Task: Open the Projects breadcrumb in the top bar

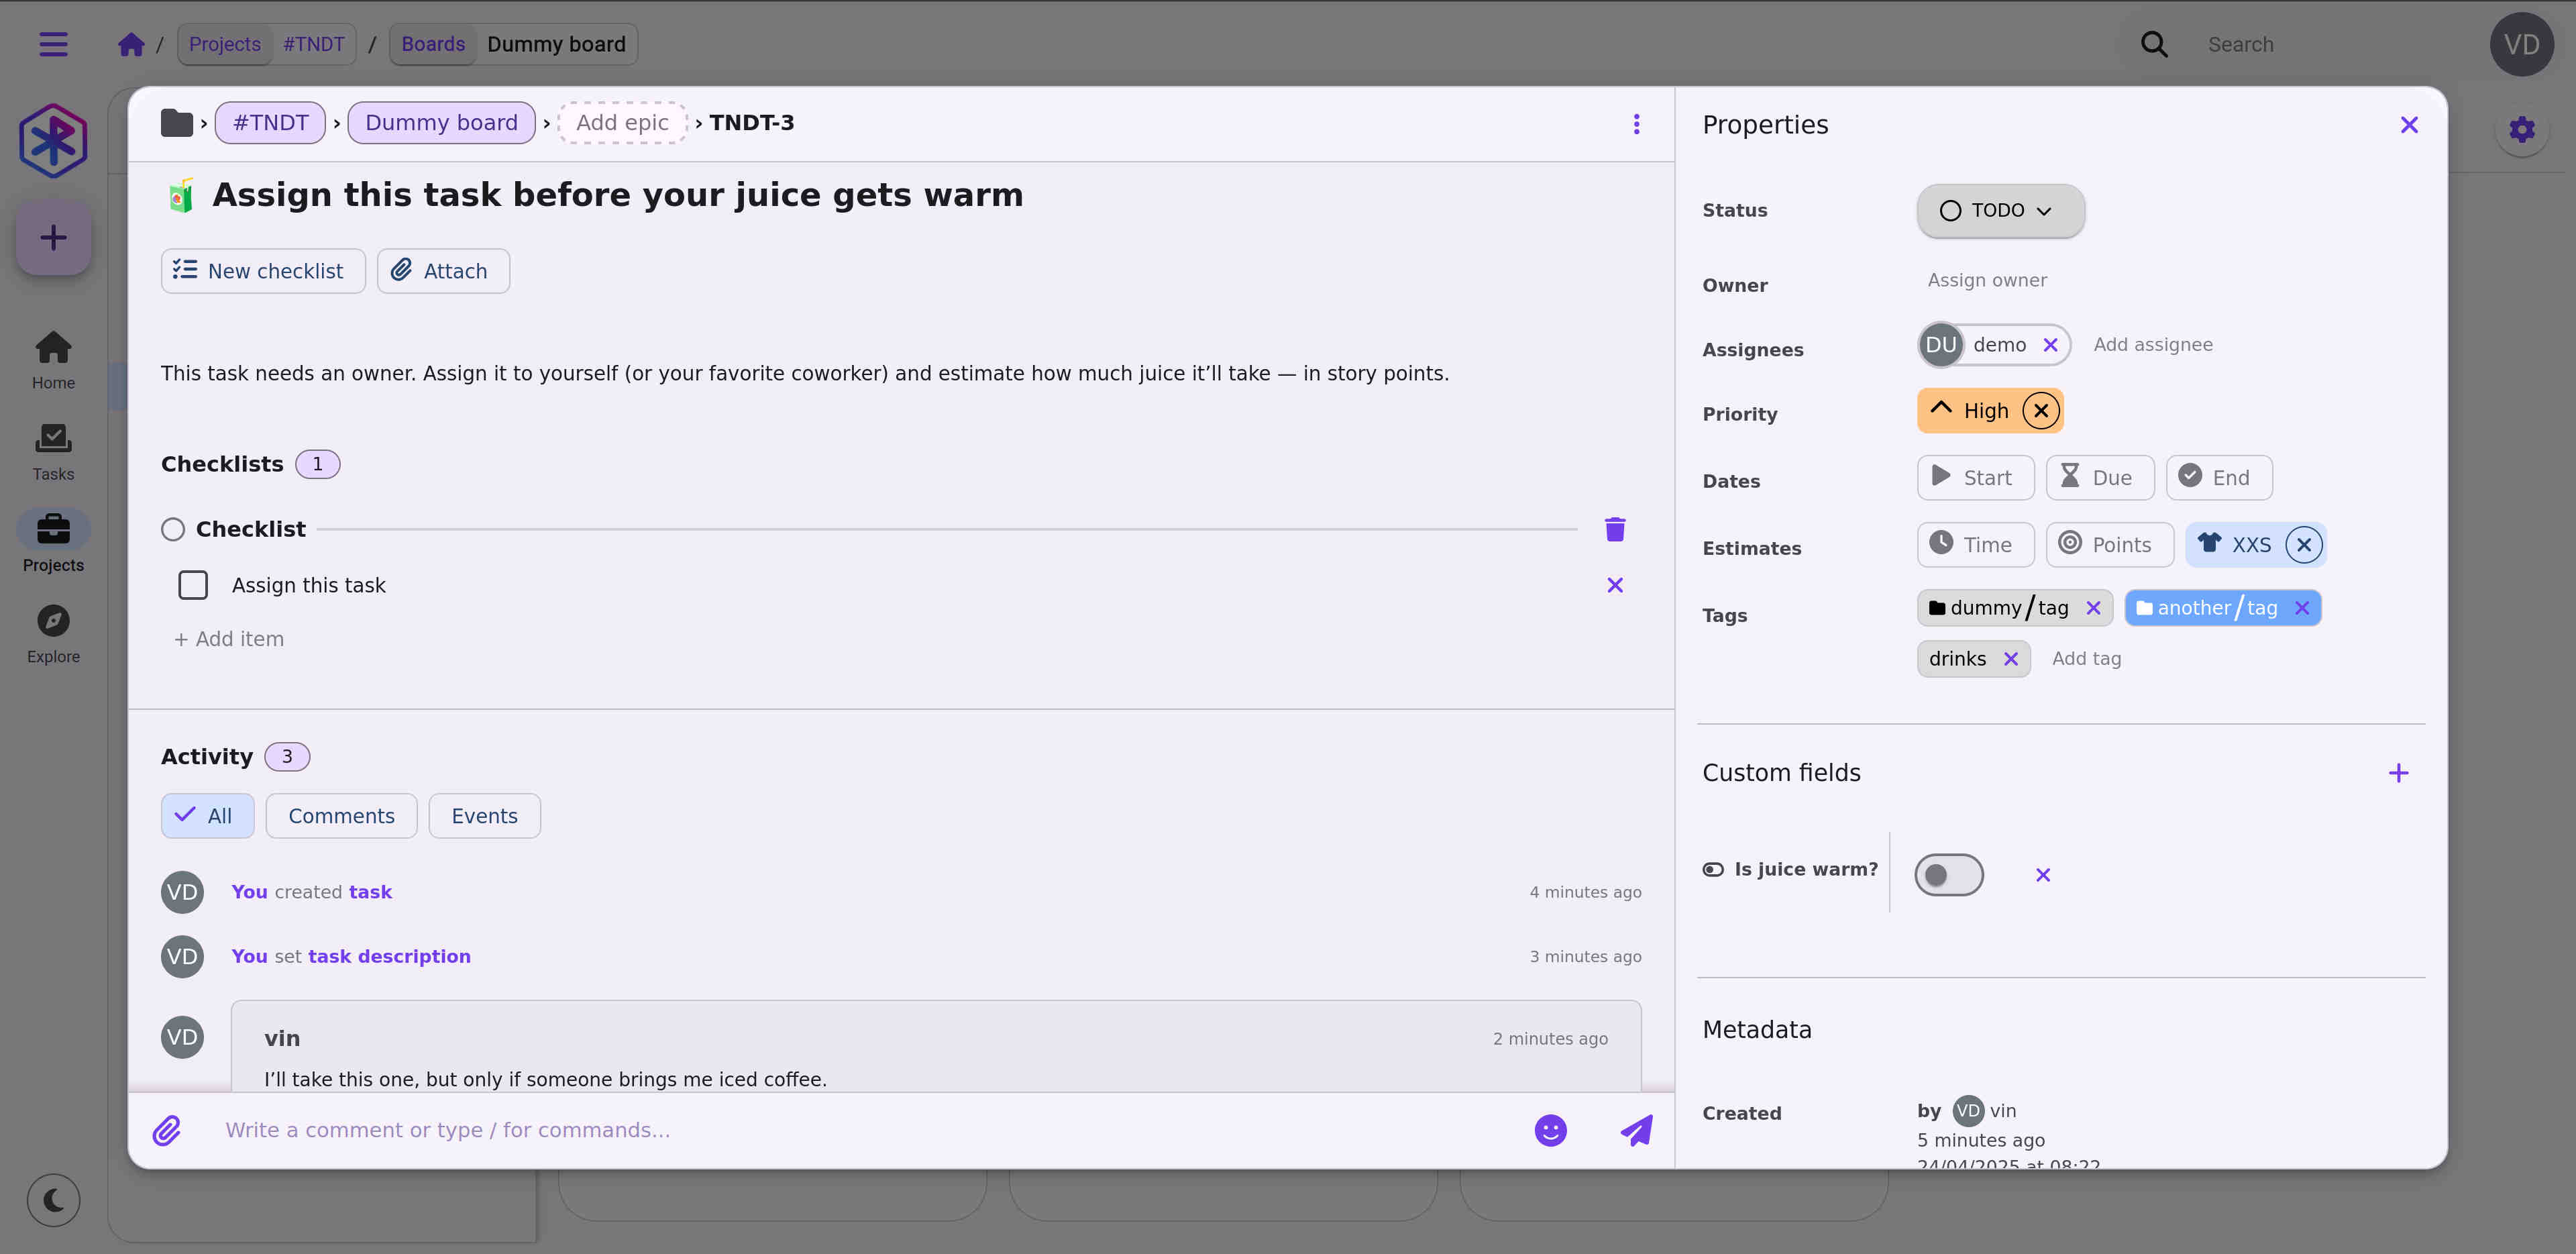Action: coord(224,44)
